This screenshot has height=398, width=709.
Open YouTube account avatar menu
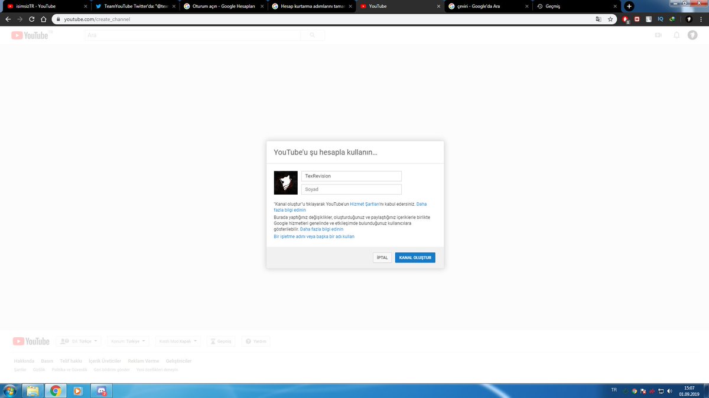pyautogui.click(x=692, y=35)
